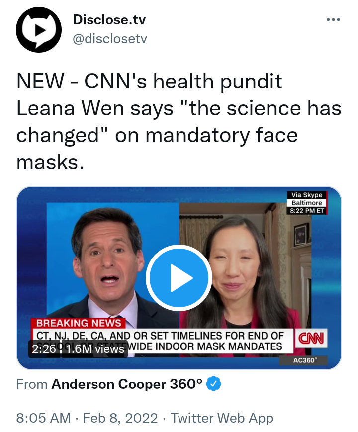Click the 8:05 AM timestamp

pos(44,418)
